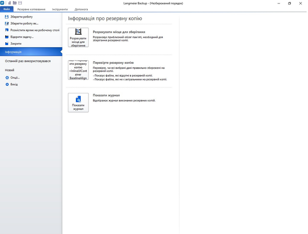This screenshot has width=308, height=234.
Task: Open the Допомога tab
Action: (x=81, y=9)
